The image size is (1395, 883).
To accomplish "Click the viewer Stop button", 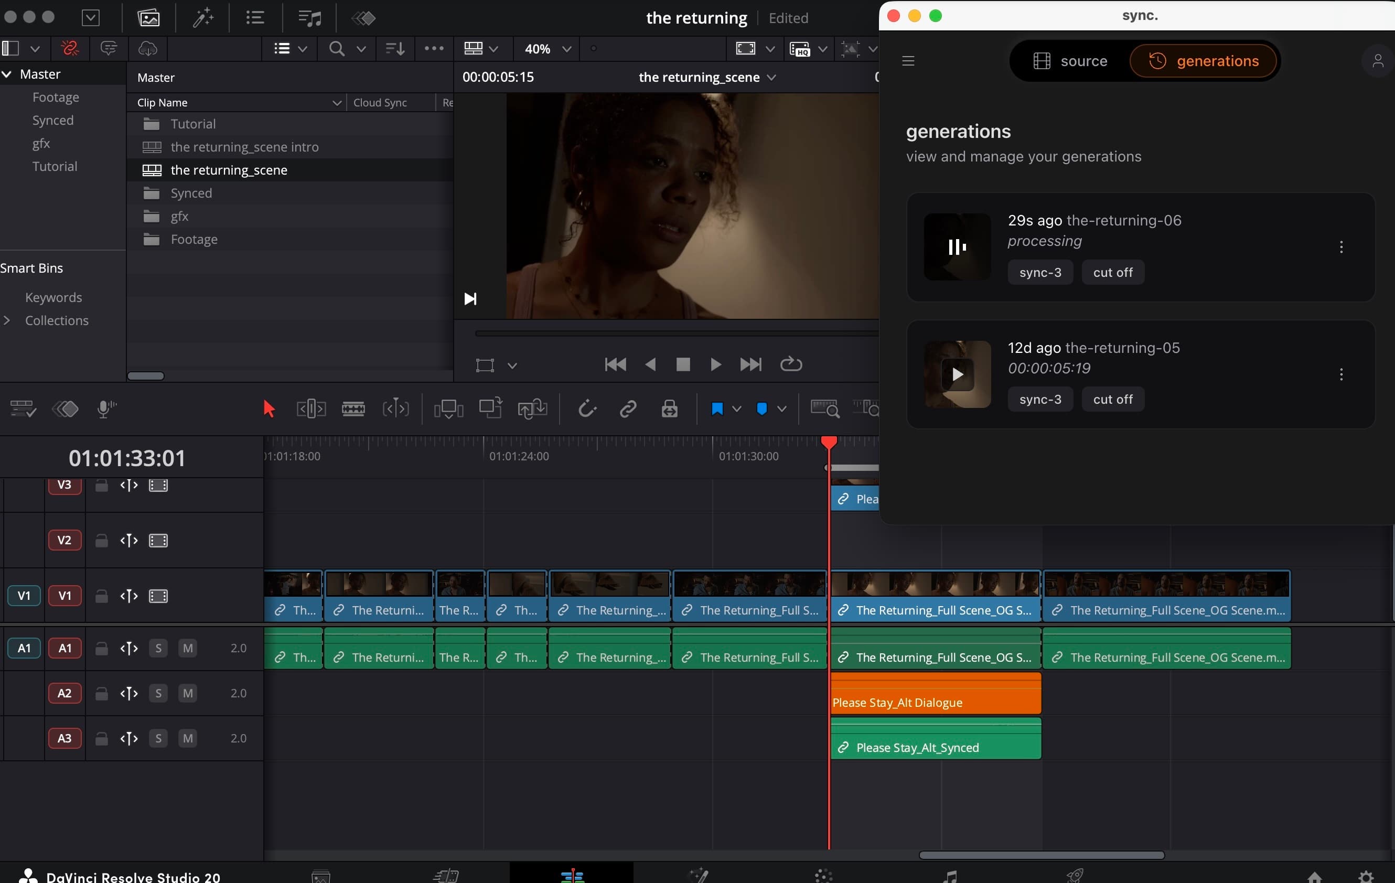I will (x=683, y=364).
